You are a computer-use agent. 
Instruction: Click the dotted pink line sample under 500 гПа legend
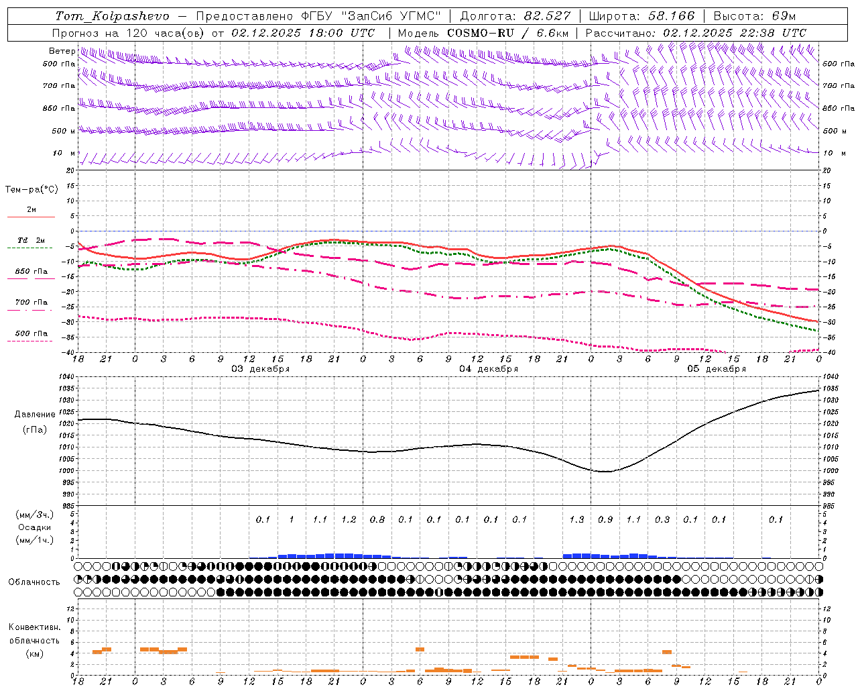[30, 341]
